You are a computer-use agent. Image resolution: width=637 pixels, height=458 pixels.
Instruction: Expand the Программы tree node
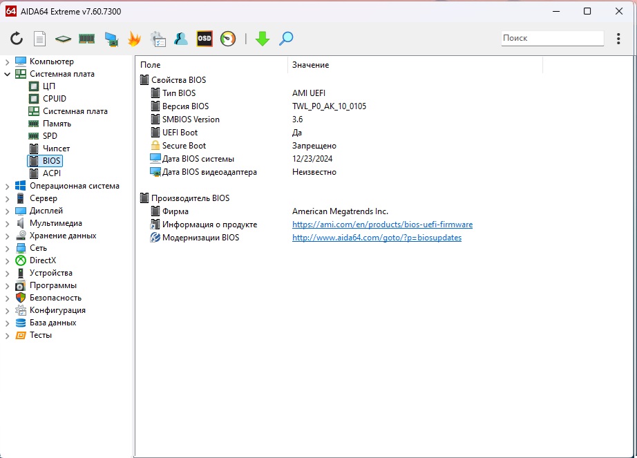point(8,285)
